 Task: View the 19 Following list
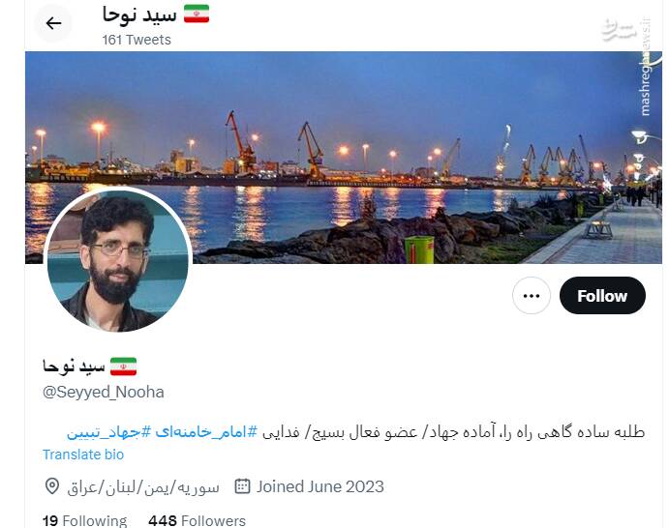tap(84, 520)
